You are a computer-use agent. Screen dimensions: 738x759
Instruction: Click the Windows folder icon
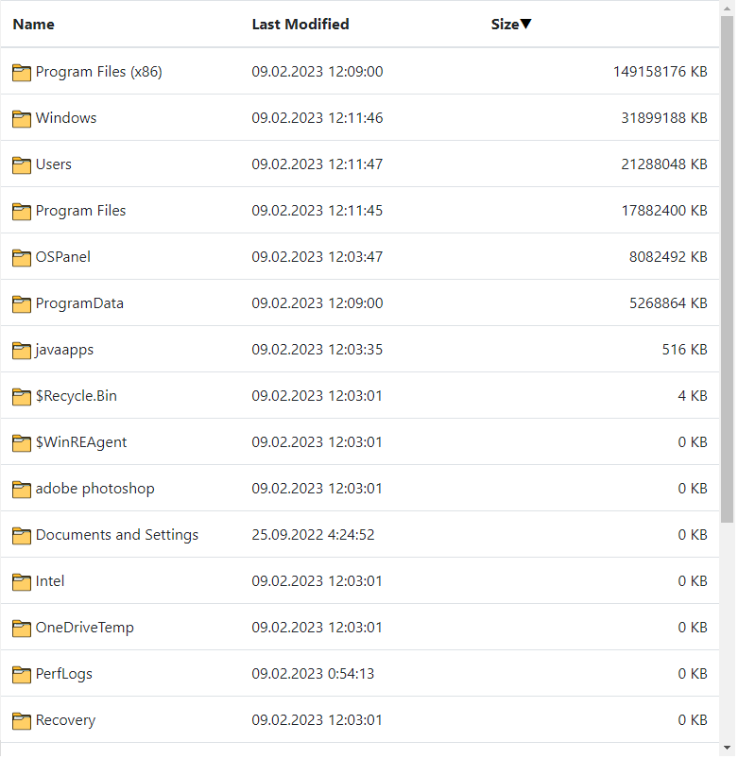[21, 118]
